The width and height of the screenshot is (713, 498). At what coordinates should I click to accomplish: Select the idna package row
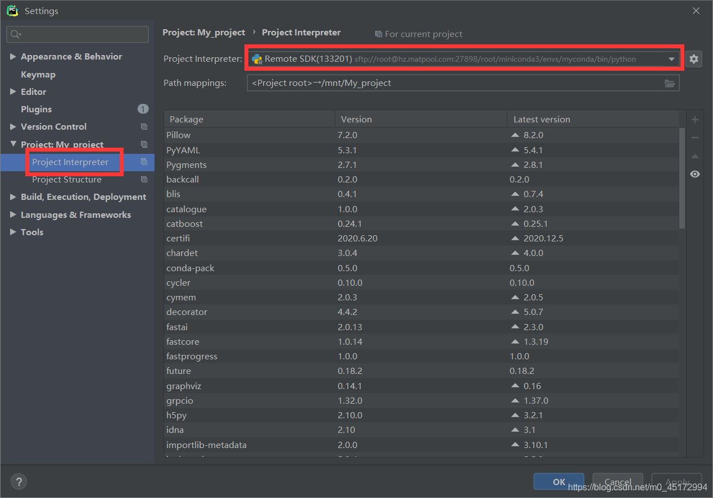[x=421, y=430]
